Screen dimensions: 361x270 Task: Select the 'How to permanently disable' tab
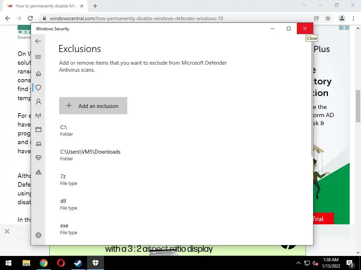point(45,6)
